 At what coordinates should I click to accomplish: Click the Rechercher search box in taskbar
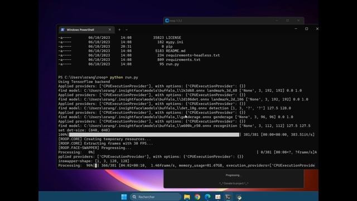[x=156, y=197]
